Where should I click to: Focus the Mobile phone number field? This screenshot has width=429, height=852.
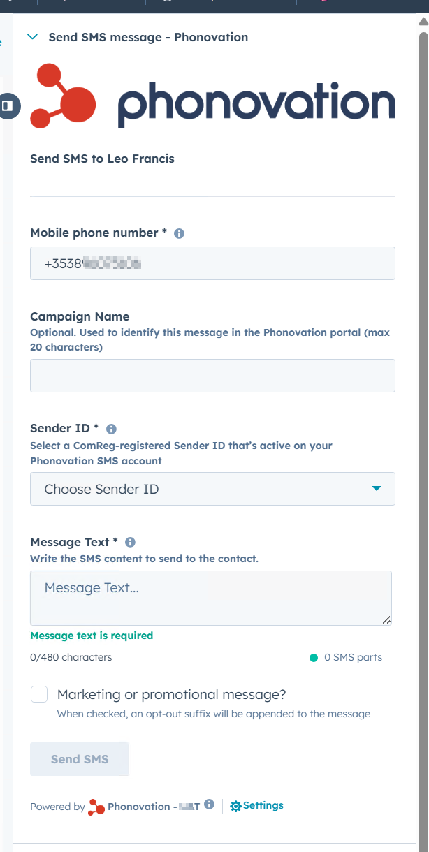212,264
